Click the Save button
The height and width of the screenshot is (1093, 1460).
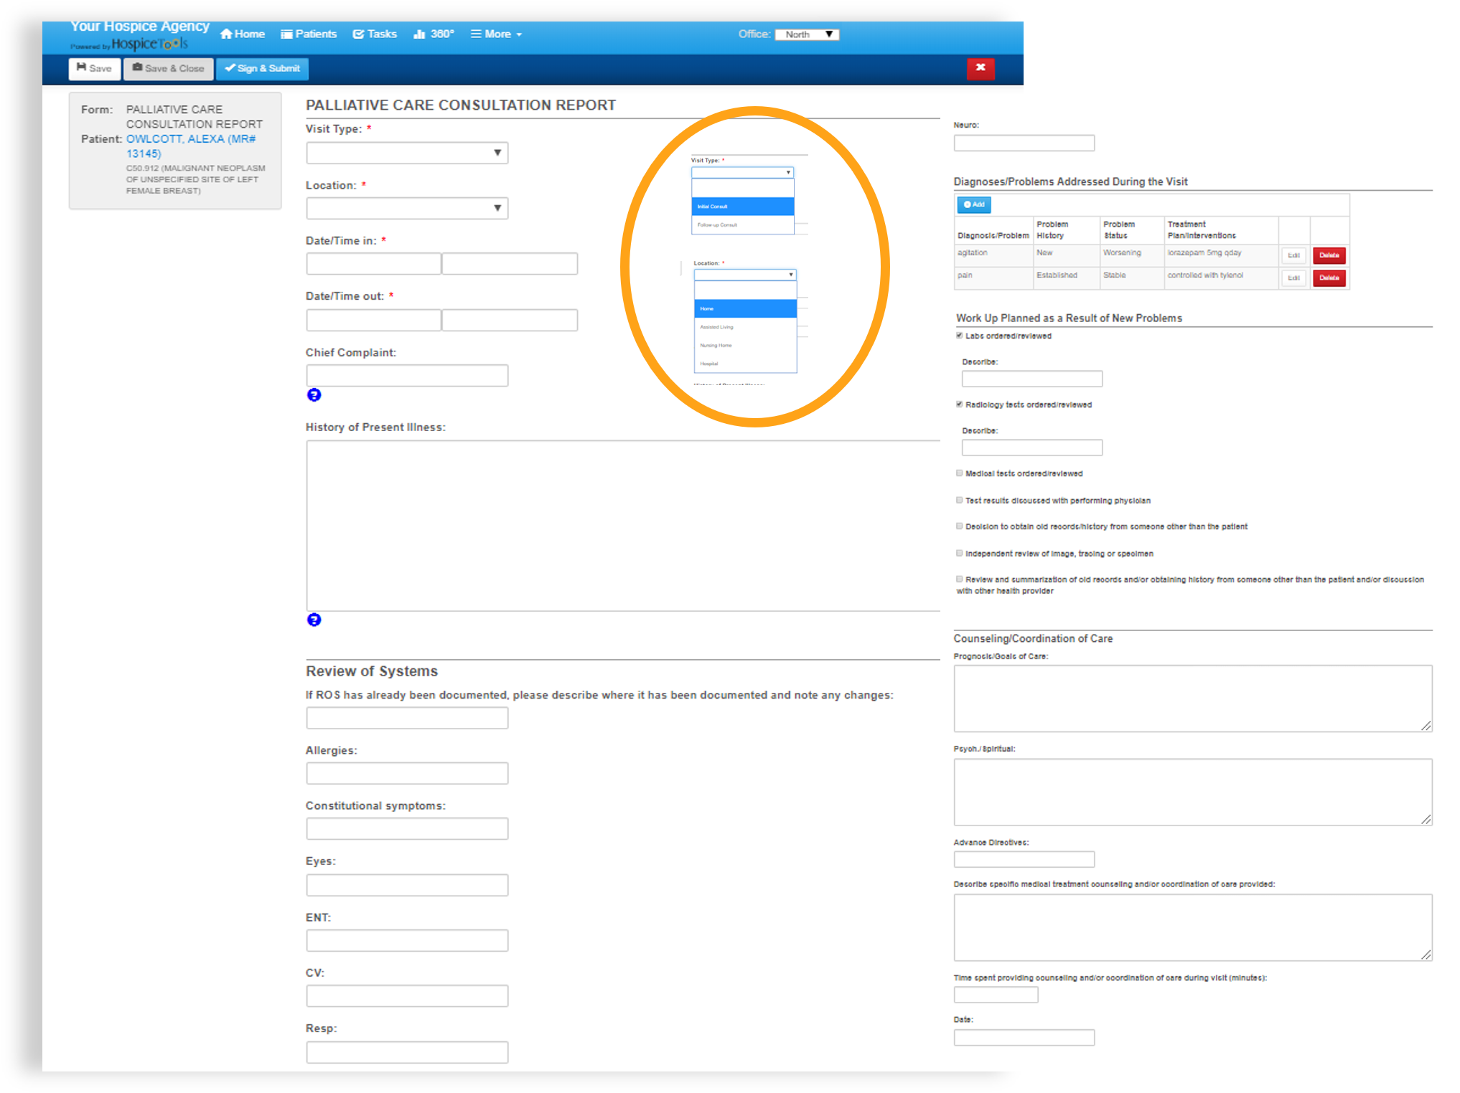(95, 68)
